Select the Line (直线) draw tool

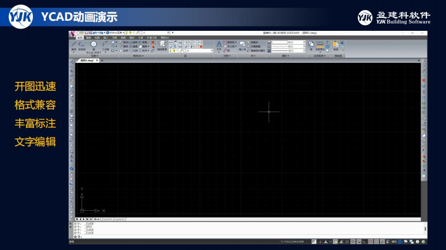73,44
